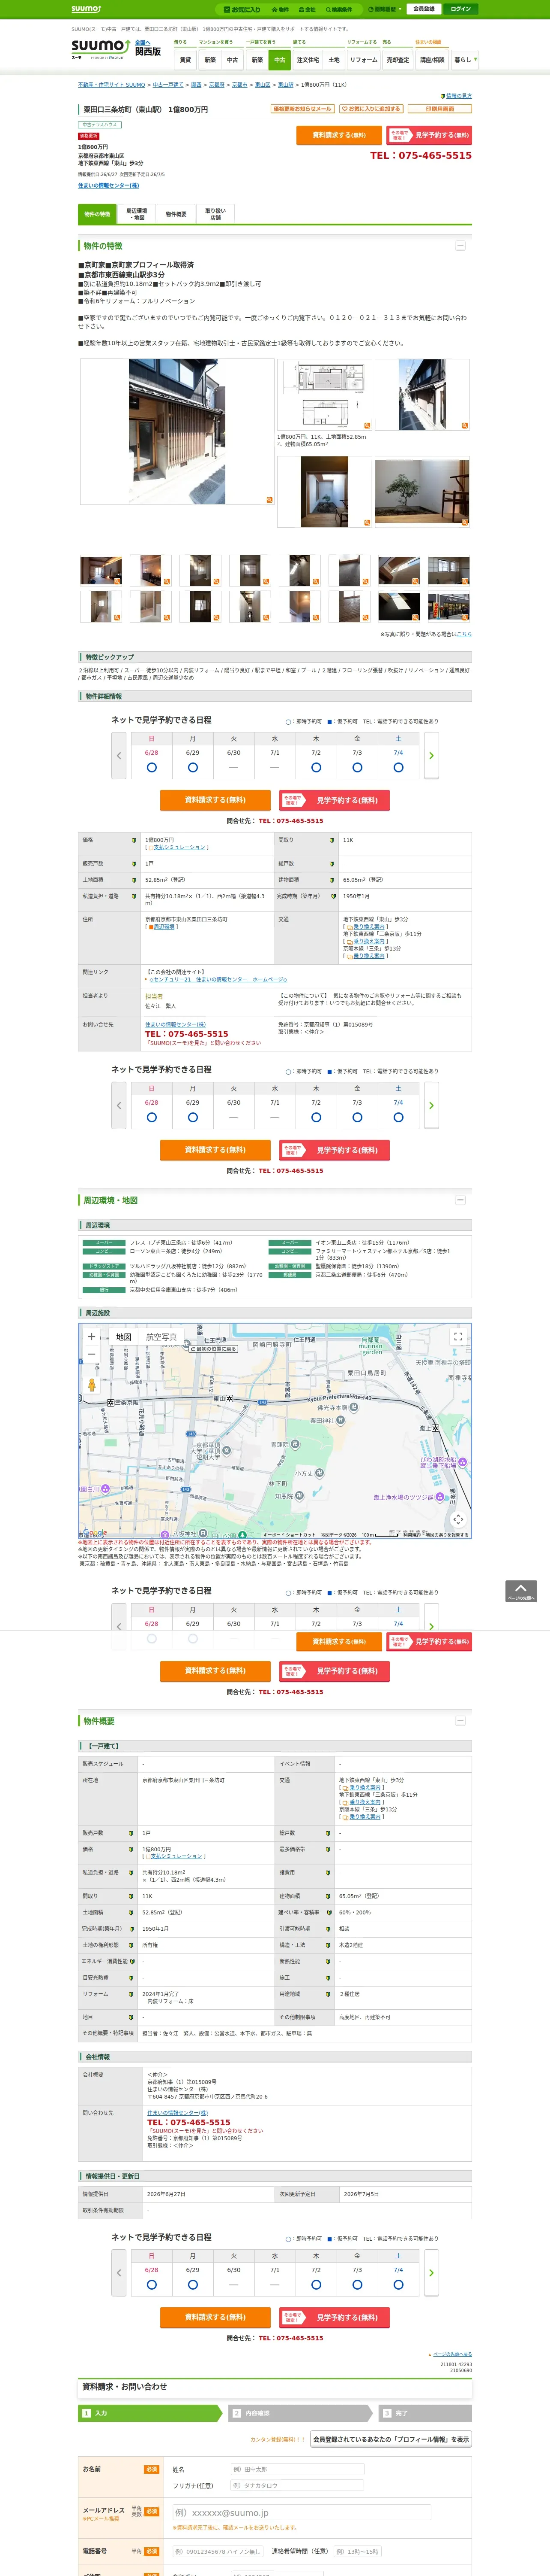Click the SUUMO logo beside 関西版

tap(100, 48)
